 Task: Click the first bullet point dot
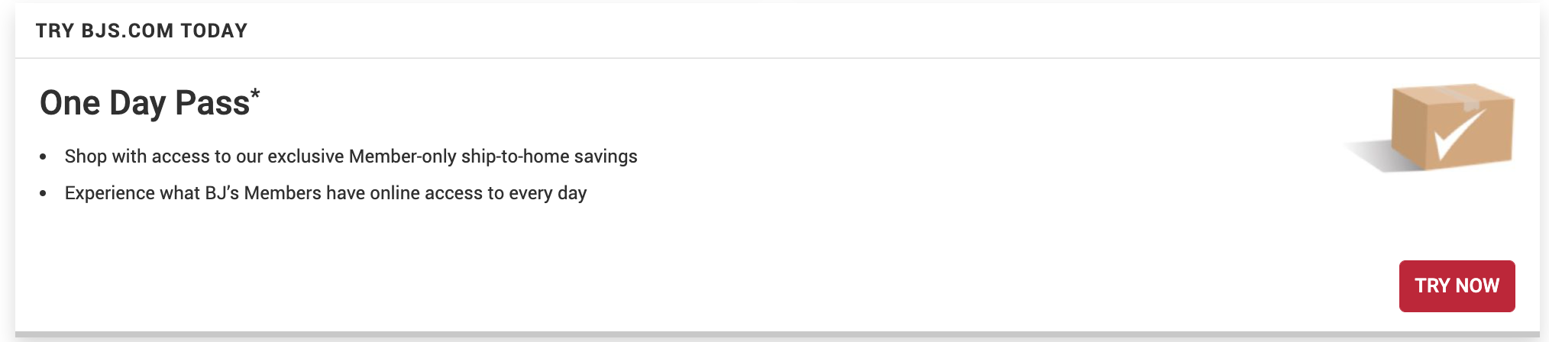click(x=44, y=156)
